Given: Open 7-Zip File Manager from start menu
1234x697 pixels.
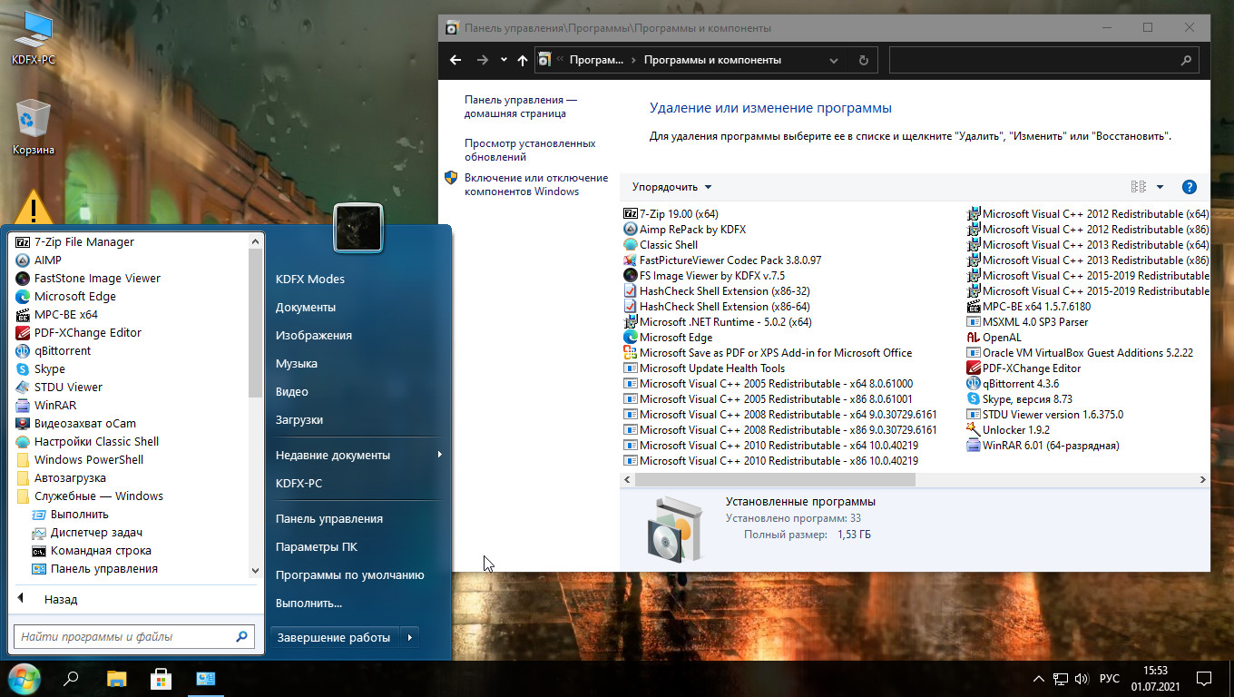Looking at the screenshot, I should tap(83, 242).
